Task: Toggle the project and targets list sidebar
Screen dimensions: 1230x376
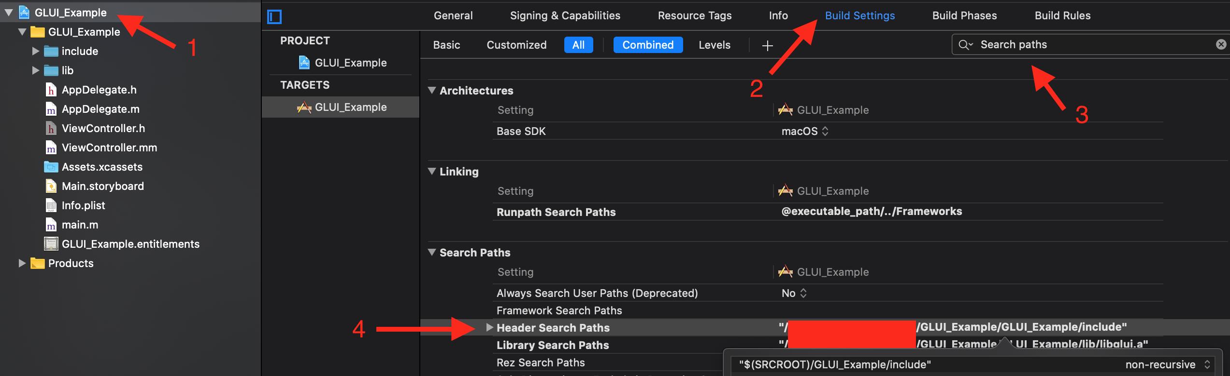Action: [x=274, y=17]
